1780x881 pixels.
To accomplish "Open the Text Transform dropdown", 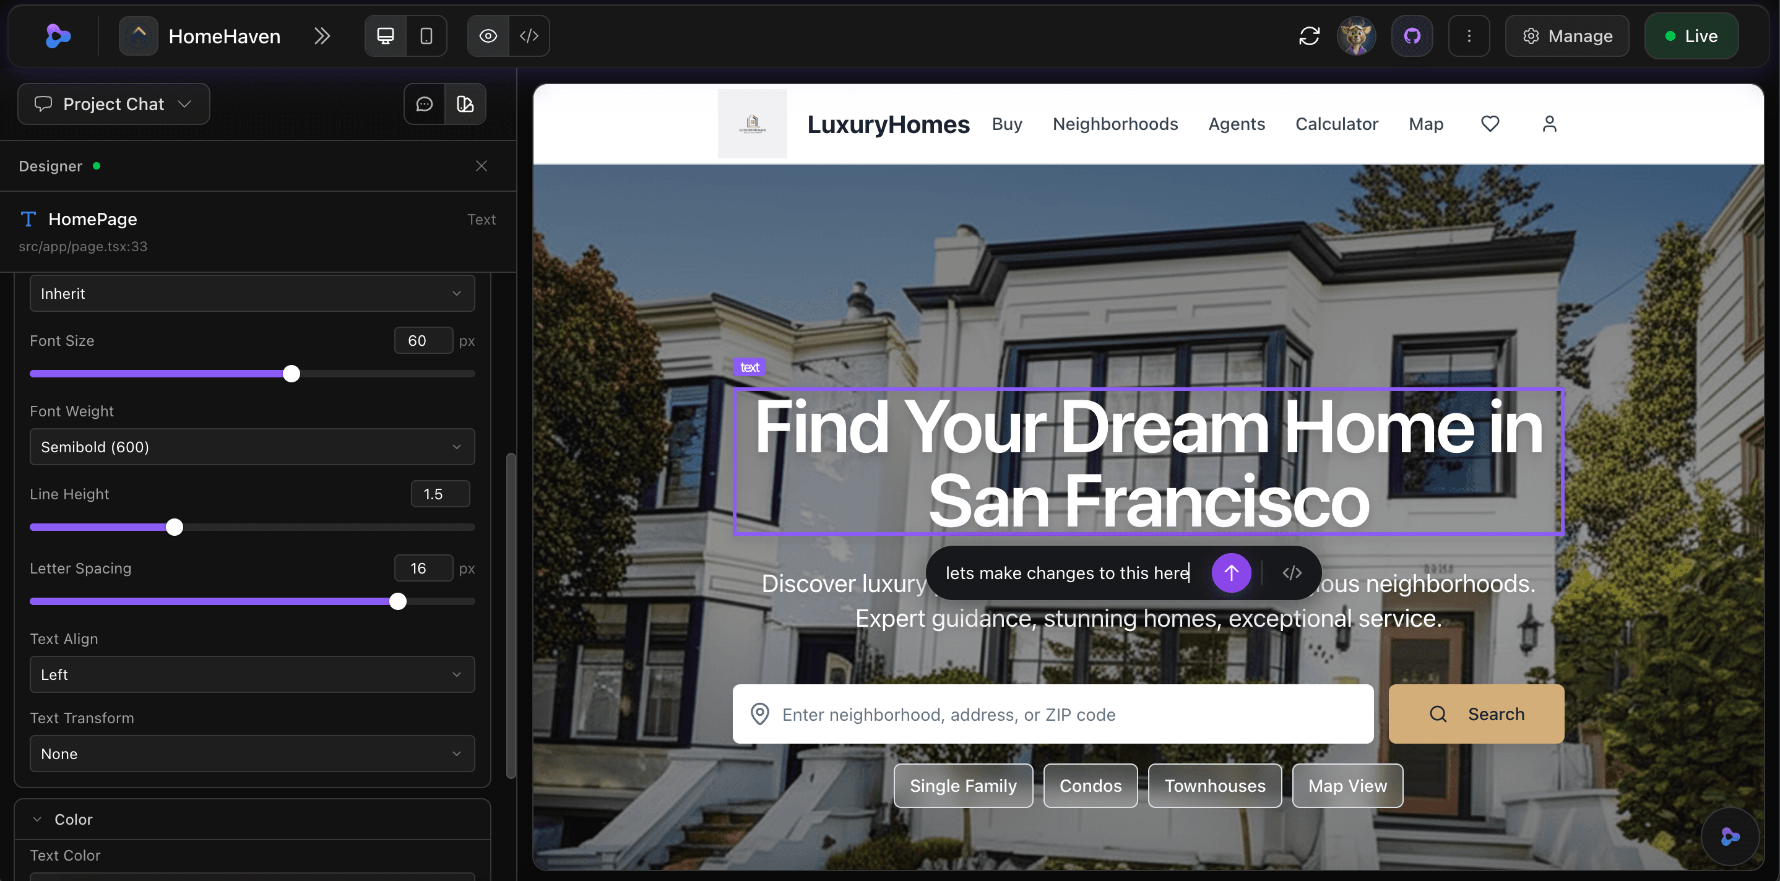I will point(253,753).
